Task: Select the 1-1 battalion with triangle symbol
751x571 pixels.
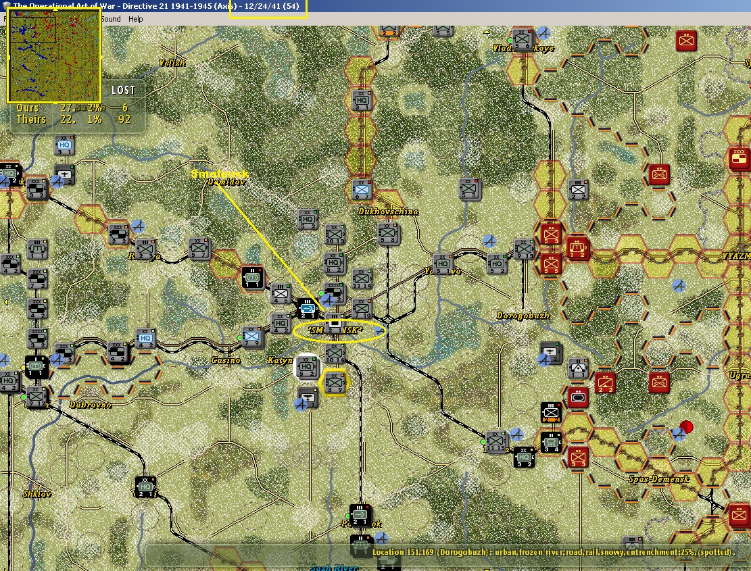Action: (x=578, y=368)
